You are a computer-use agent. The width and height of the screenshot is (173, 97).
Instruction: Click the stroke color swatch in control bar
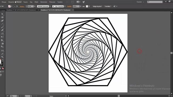15,6
